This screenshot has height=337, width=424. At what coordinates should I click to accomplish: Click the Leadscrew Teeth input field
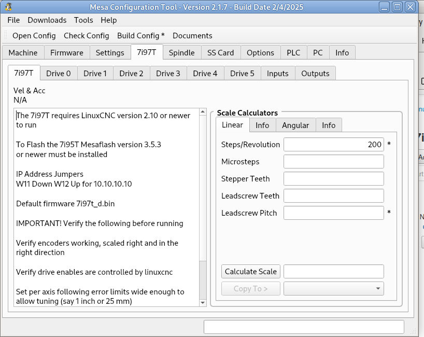(334, 196)
